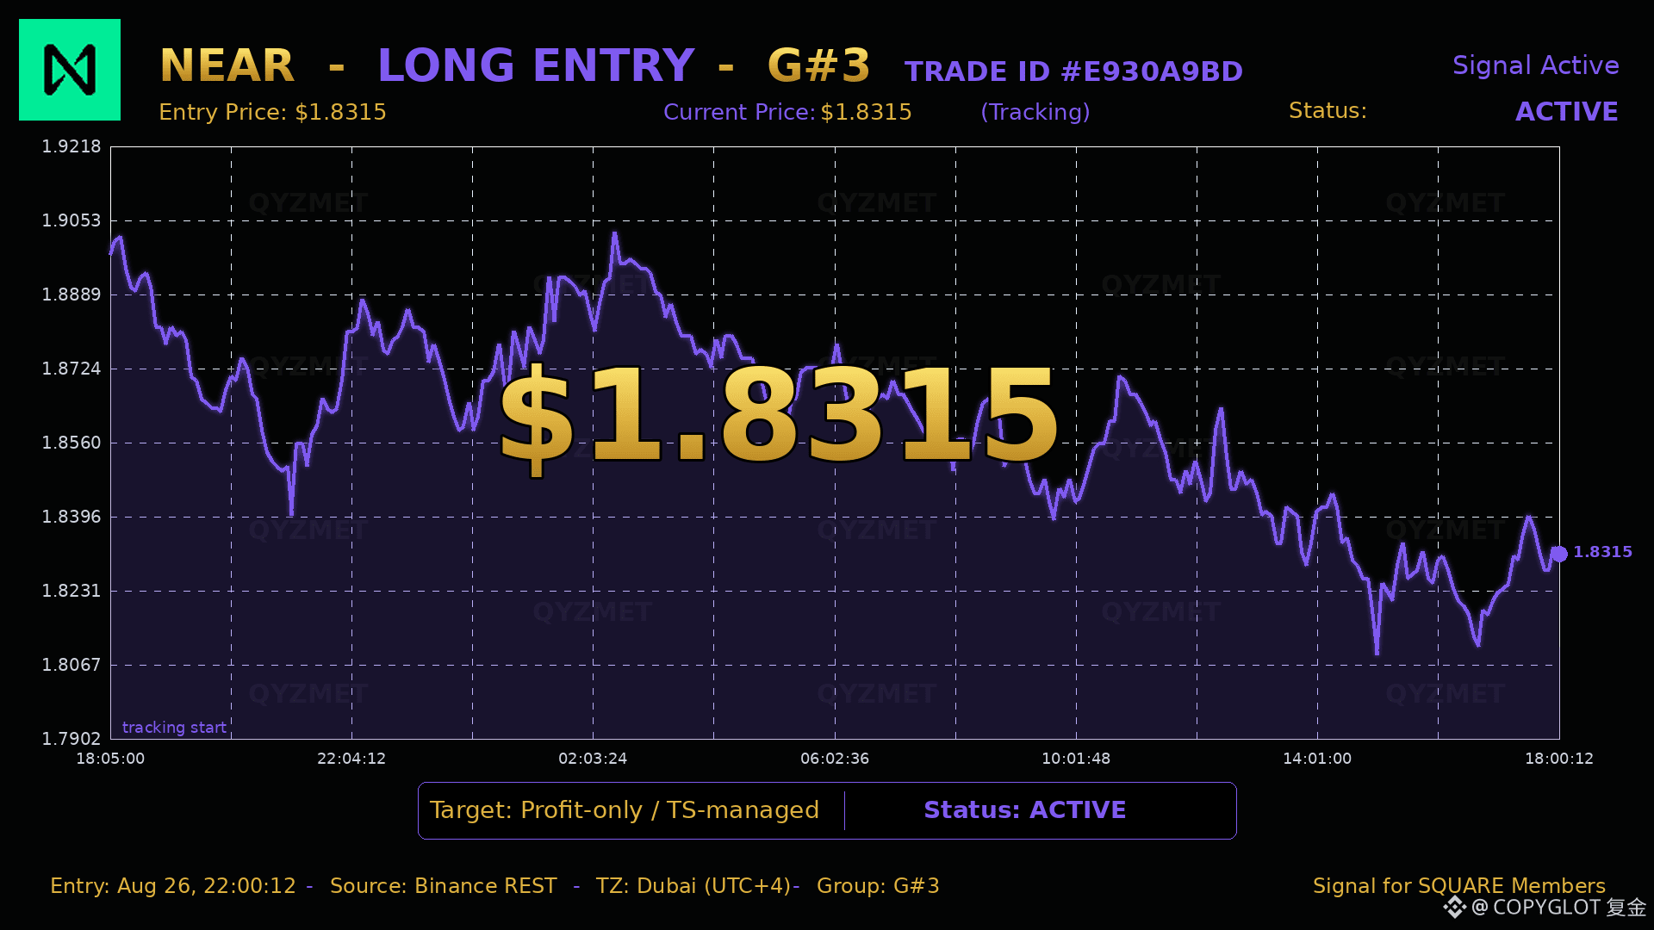
Task: Click the green NEAR logo icon
Action: (70, 70)
